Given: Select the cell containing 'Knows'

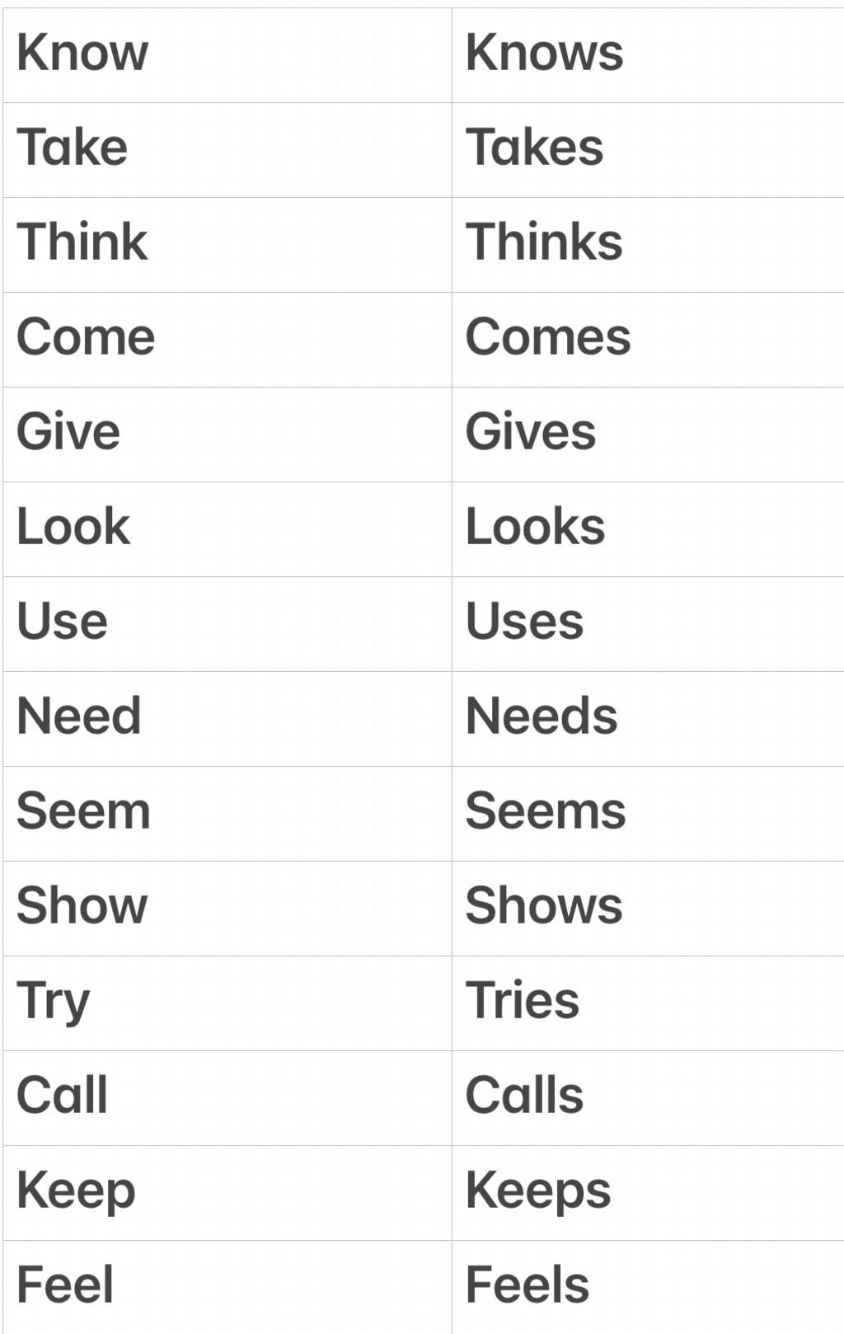Looking at the screenshot, I should pos(648,55).
